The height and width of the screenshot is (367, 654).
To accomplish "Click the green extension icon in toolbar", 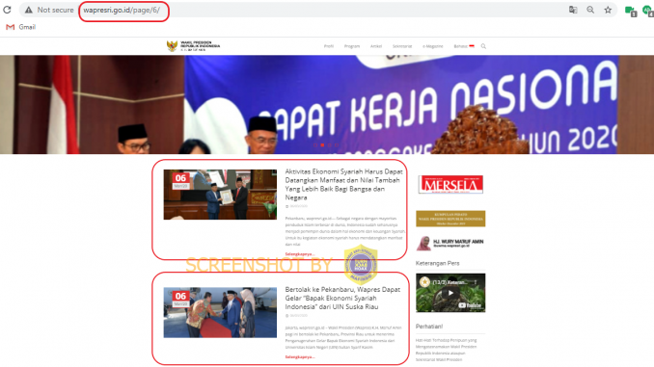I will (x=630, y=11).
